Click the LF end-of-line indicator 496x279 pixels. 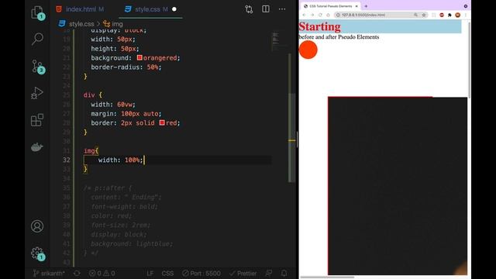coord(150,274)
